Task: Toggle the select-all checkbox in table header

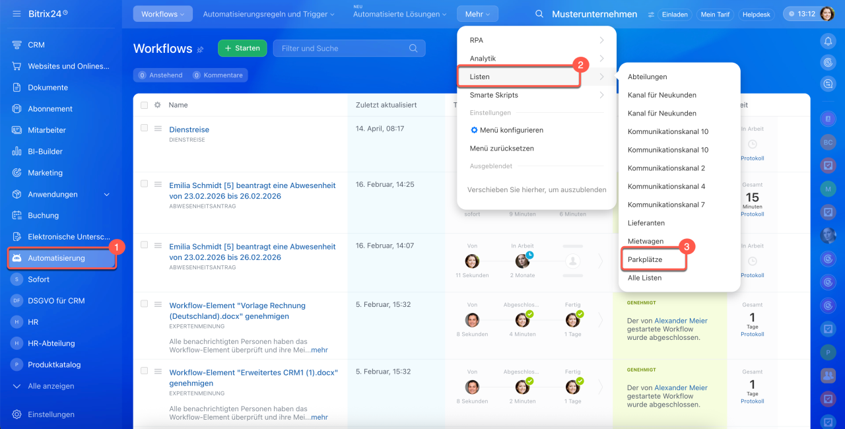Action: 145,105
